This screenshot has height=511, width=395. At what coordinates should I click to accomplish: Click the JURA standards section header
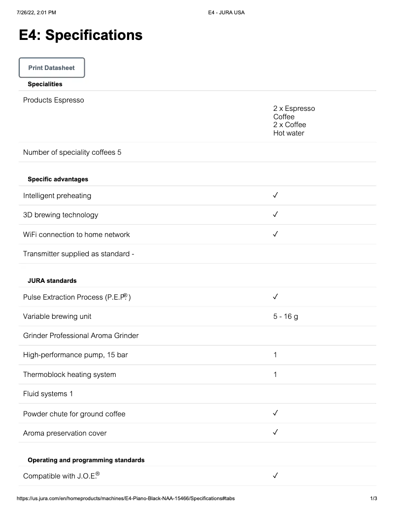pos(52,280)
